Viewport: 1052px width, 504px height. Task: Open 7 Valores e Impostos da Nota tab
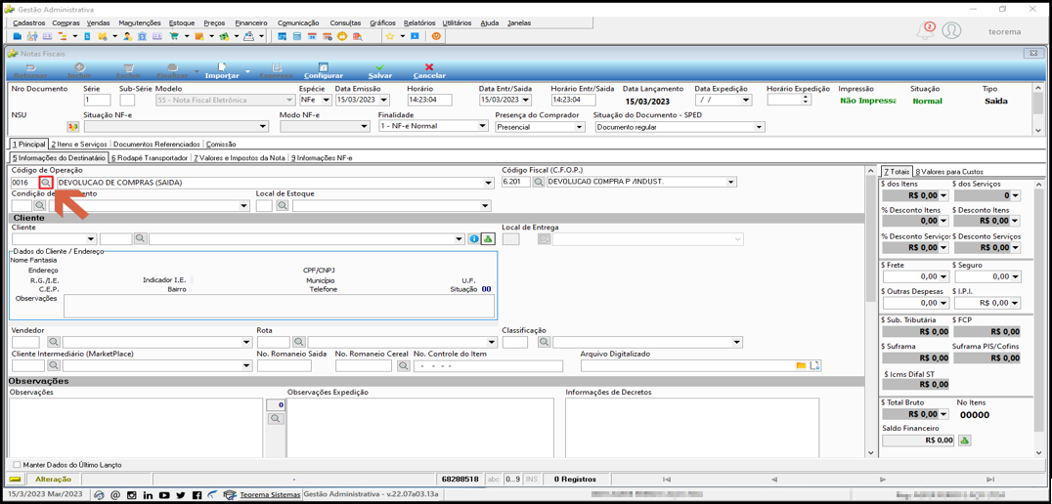(240, 158)
